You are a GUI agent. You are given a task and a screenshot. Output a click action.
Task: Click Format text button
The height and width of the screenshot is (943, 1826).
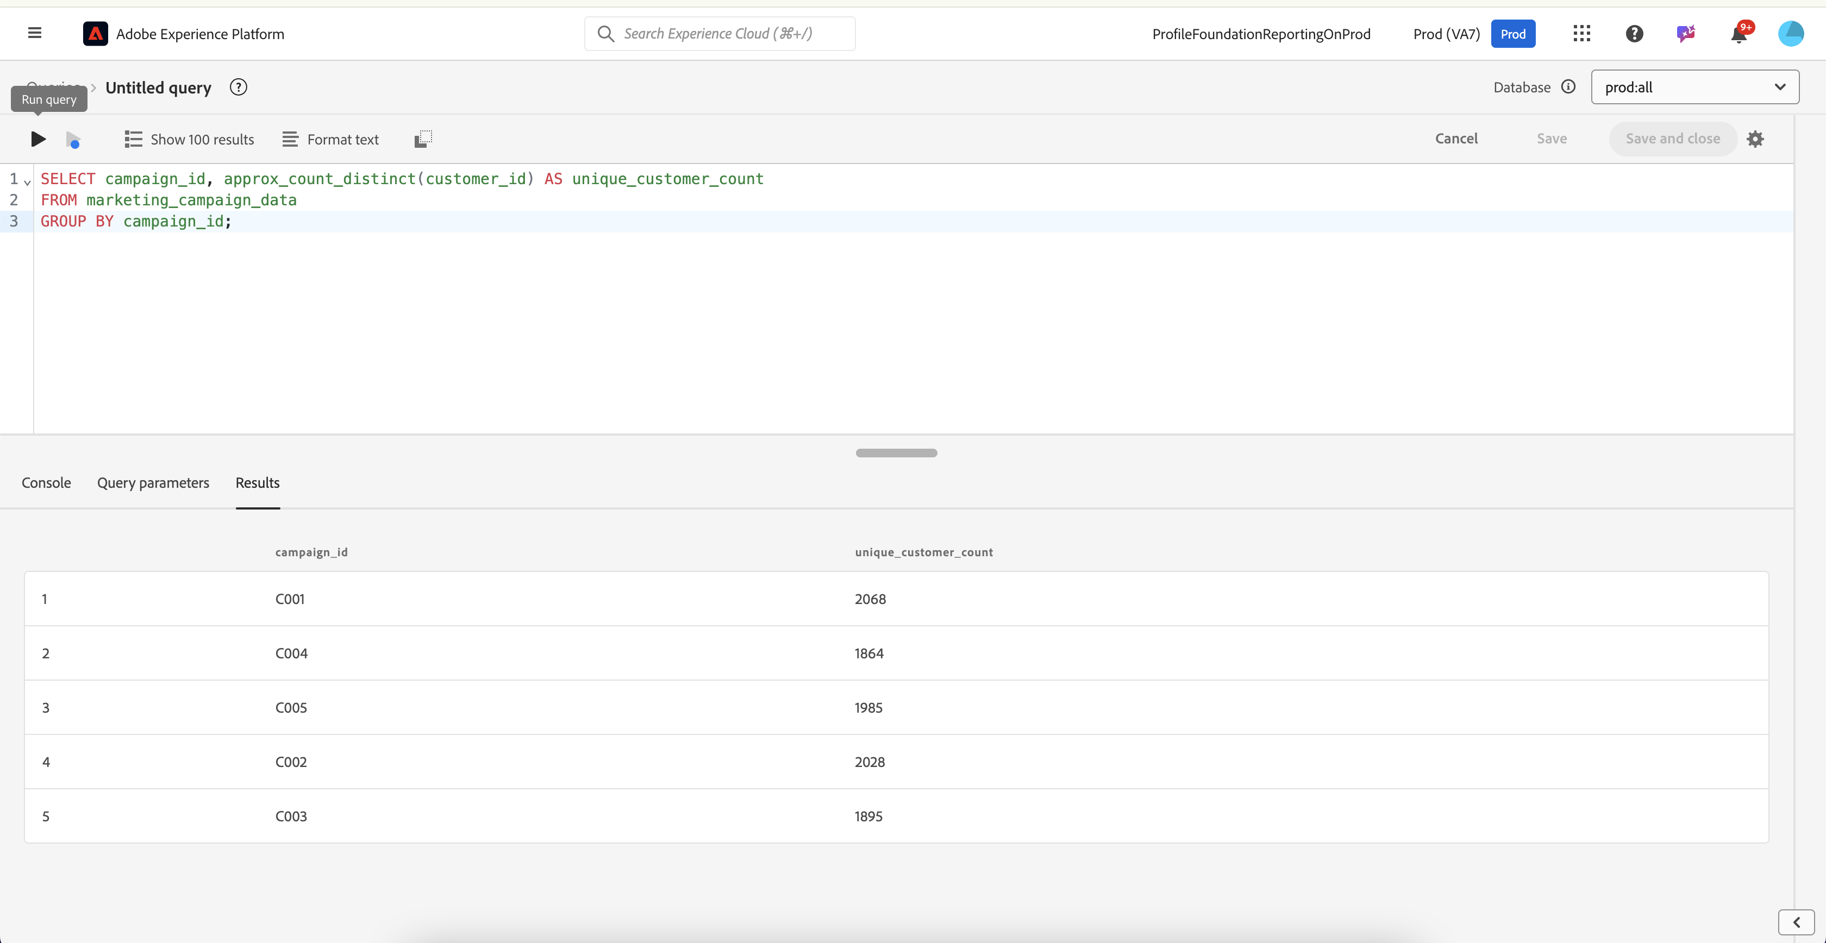point(330,140)
